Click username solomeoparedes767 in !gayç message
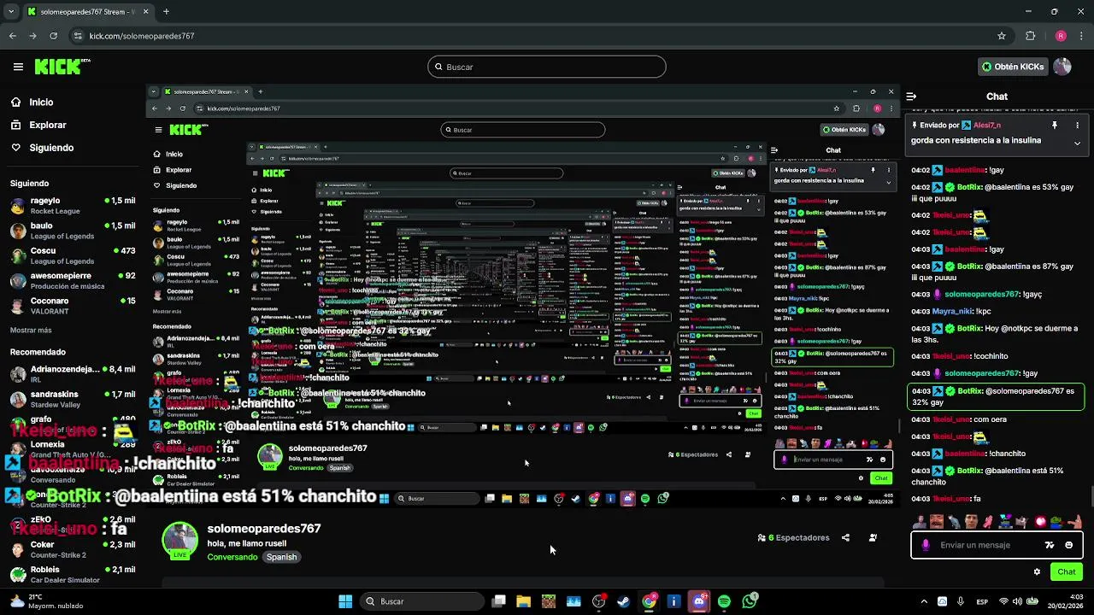This screenshot has height=615, width=1094. (x=981, y=295)
